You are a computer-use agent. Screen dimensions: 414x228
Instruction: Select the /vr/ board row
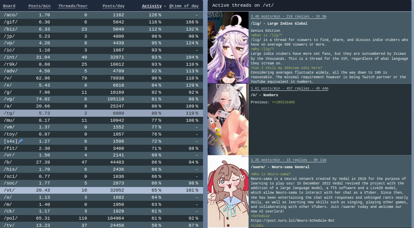[x=102, y=155]
